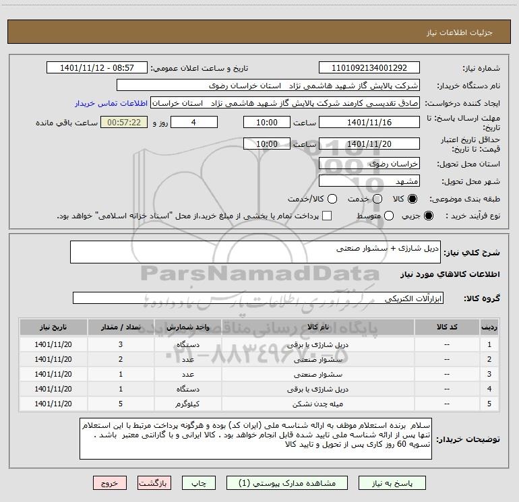This screenshot has width=519, height=502.
Task: Click the date 1401/11/20 in row 1
Action: point(53,344)
